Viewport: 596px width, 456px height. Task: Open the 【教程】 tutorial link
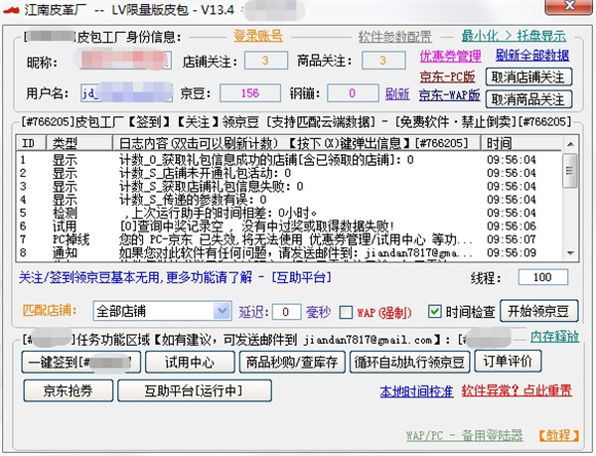(558, 435)
